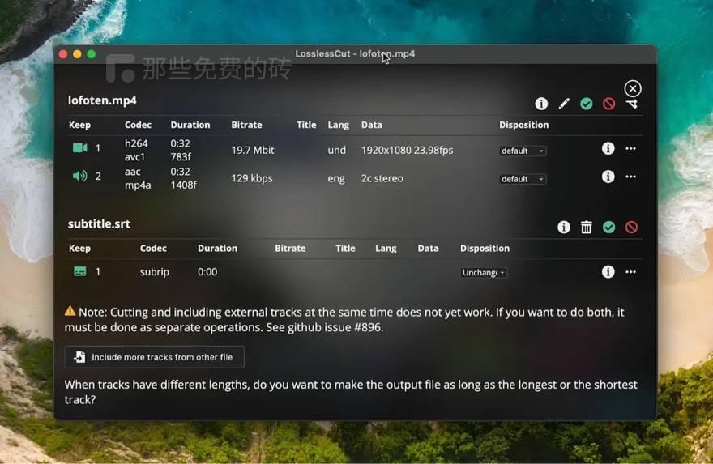Open more options for aac track
The image size is (713, 464).
coord(630,177)
